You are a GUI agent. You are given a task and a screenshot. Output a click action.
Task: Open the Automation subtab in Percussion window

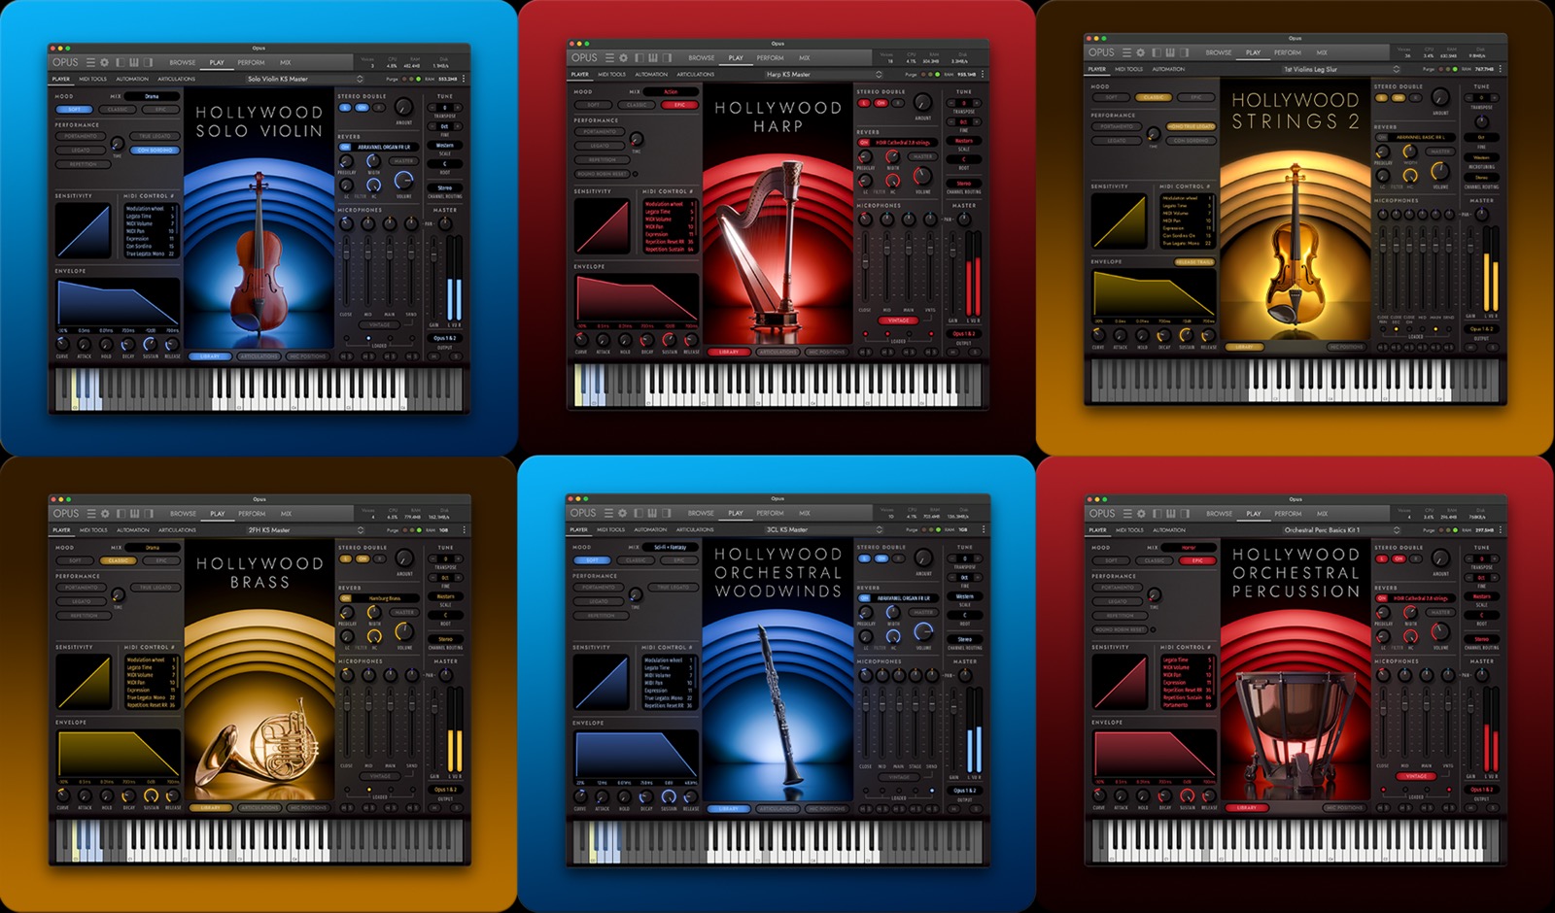(1169, 530)
